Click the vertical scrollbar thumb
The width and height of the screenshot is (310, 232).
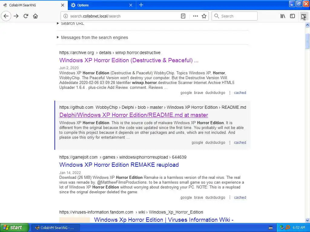pyautogui.click(x=307, y=41)
